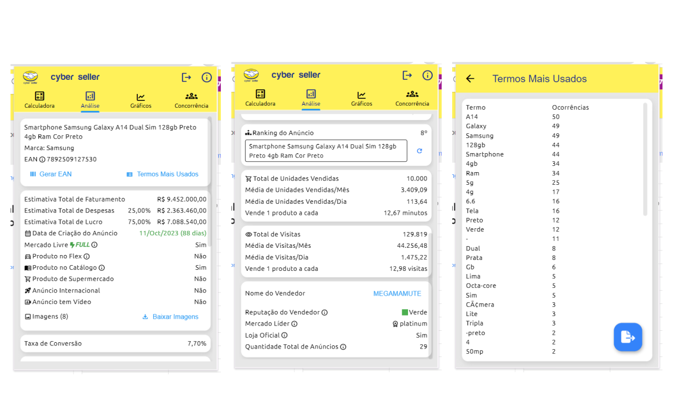Click info icon beside Mercado Líder

point(294,324)
